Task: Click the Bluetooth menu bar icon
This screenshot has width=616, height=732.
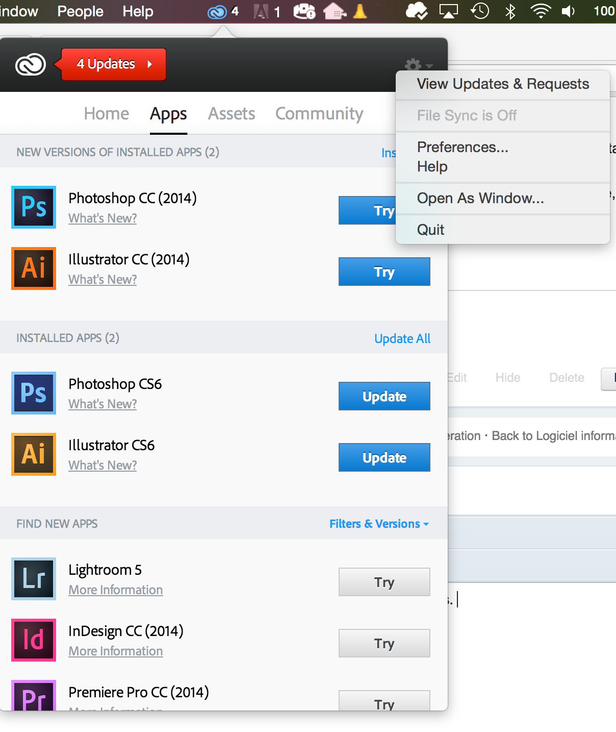Action: click(x=510, y=11)
